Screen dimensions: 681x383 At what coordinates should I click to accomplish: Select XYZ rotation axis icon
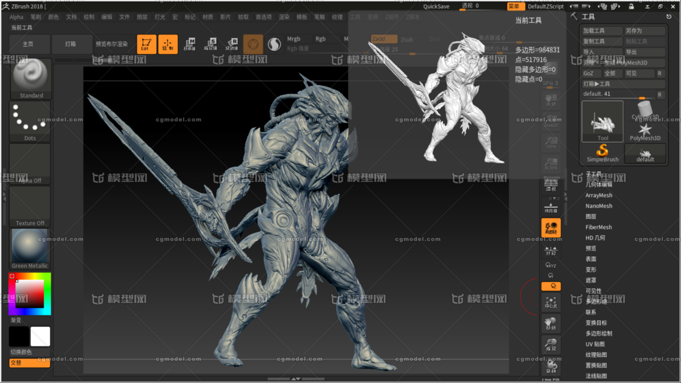[551, 265]
